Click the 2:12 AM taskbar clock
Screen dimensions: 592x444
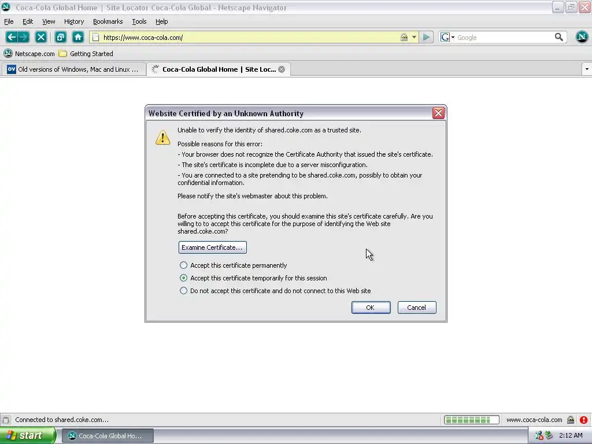point(571,436)
